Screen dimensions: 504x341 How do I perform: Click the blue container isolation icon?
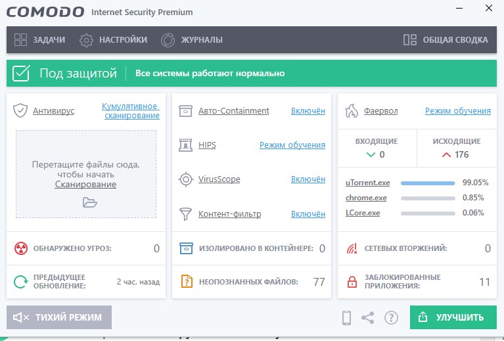[186, 248]
